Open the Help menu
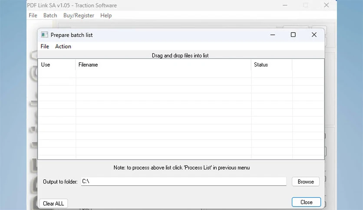The height and width of the screenshot is (210, 363). (x=106, y=16)
